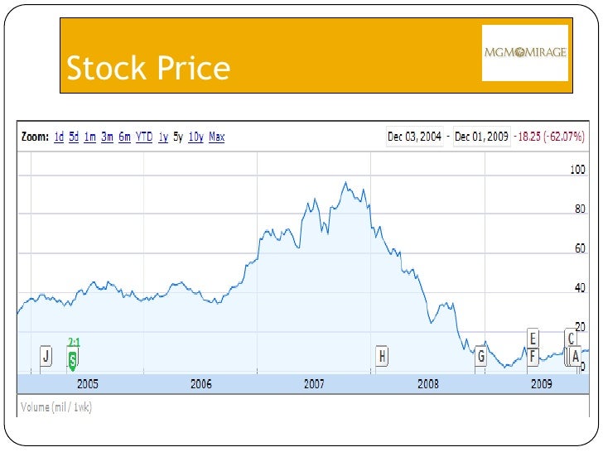The height and width of the screenshot is (452, 603).
Task: Select Max zoom range
Action: [x=217, y=137]
